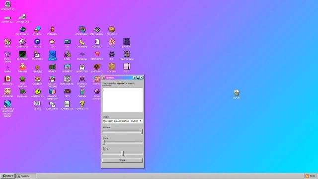The width and height of the screenshot is (318, 179).
Task: Select the highlighted Speech desktop icon
Action: click(52, 55)
